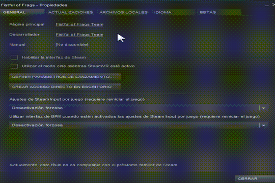Expand the BPM interface dropdown arrow
The width and height of the screenshot is (275, 183).
pos(263,125)
